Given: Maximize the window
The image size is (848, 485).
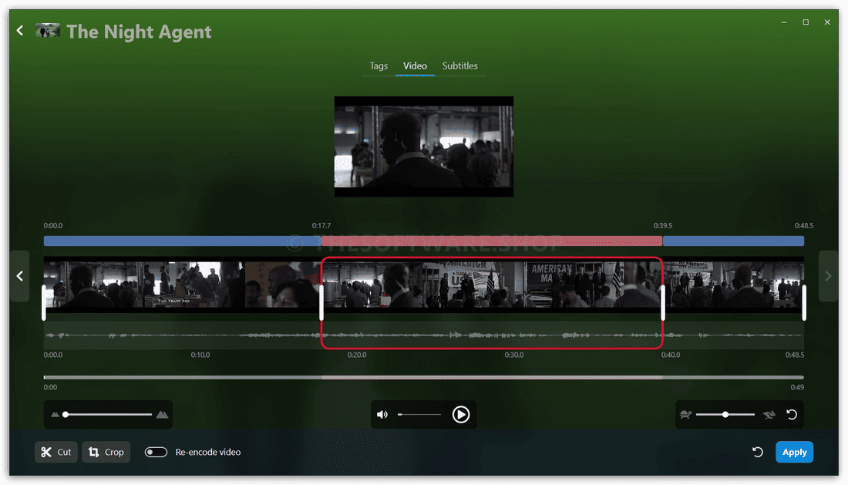Looking at the screenshot, I should (x=806, y=22).
